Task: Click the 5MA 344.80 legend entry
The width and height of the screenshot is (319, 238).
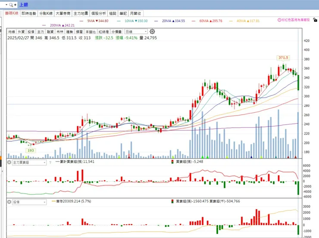Action: 94,21
